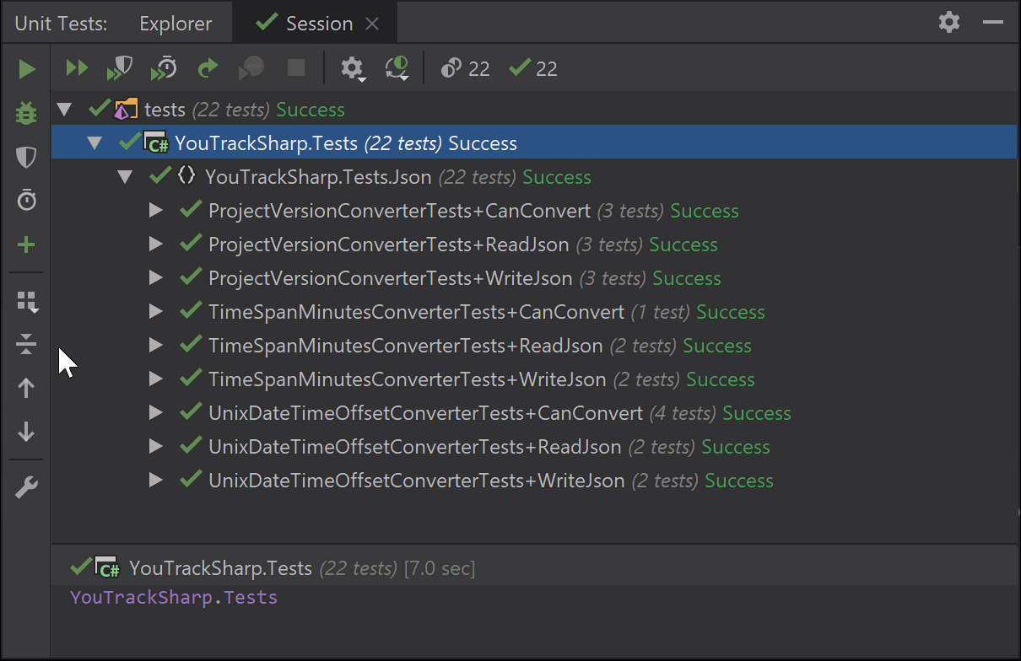Expand TimeSpanMinutesConverterTests+ReadJson
The width and height of the screenshot is (1021, 661).
(155, 346)
